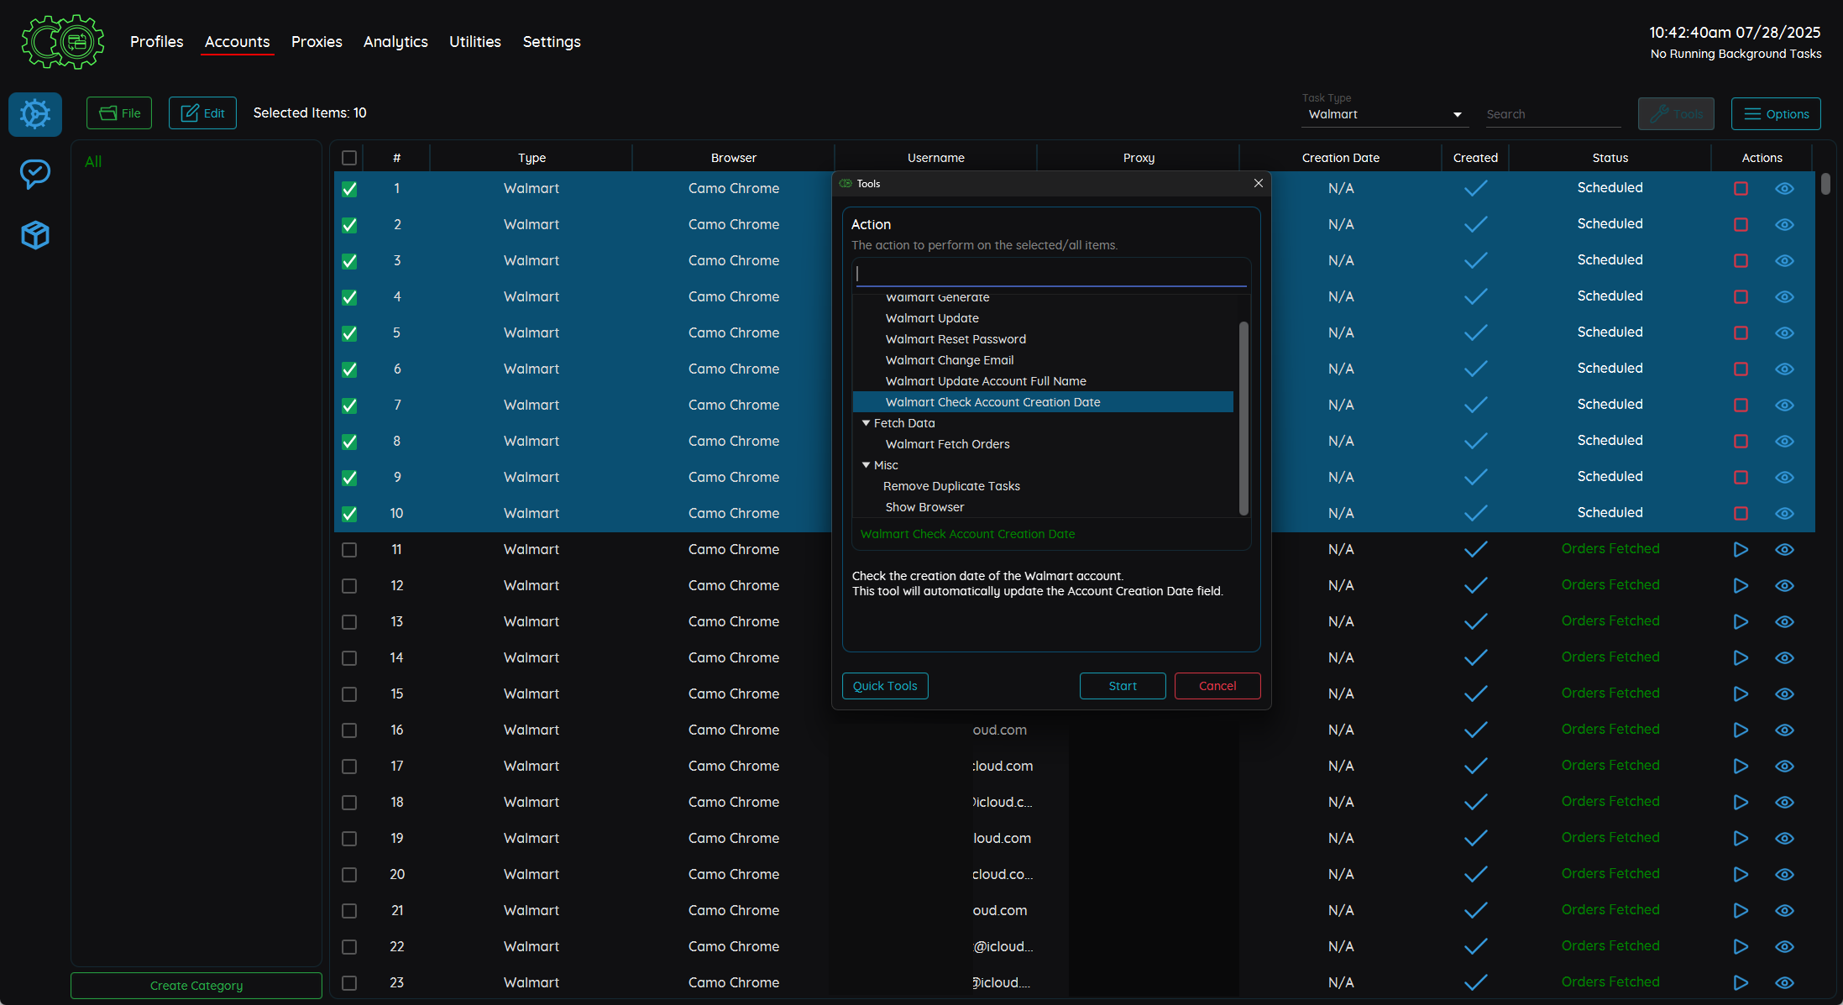Viewport: 1843px width, 1005px height.
Task: Click the action list scrollbar in Tools dialog
Action: pos(1244,418)
